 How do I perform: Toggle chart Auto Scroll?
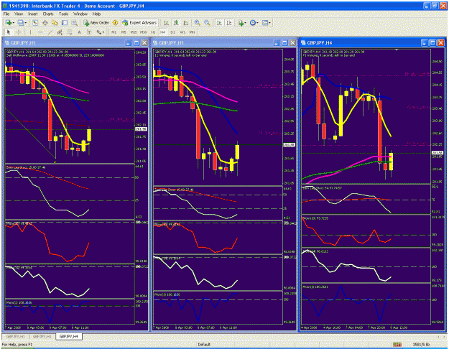219,22
